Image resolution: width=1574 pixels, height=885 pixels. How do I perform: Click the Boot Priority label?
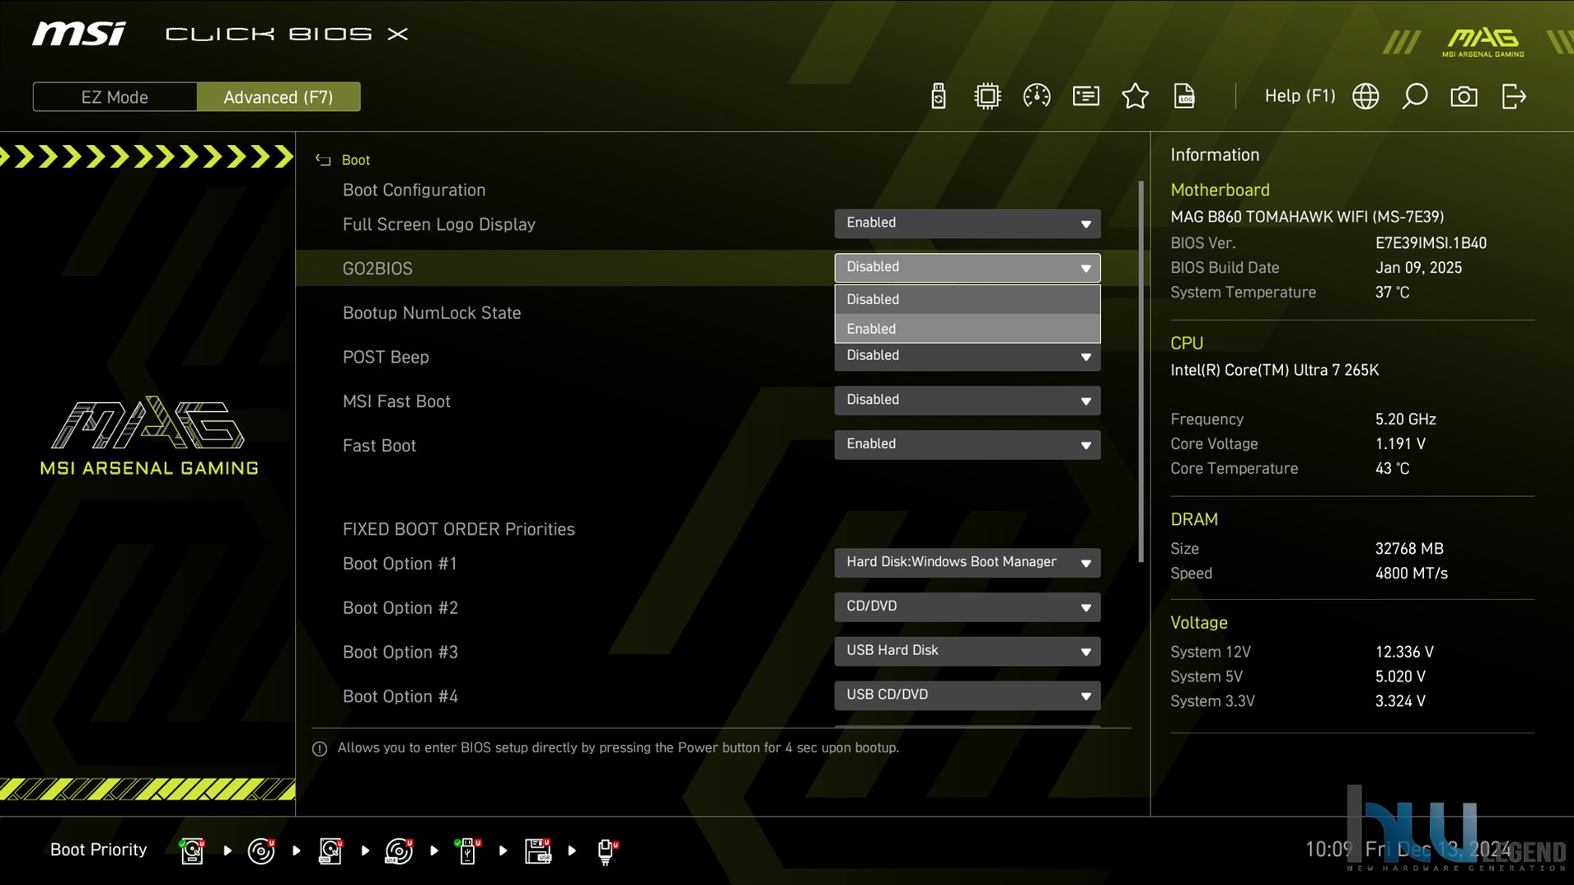(x=98, y=850)
